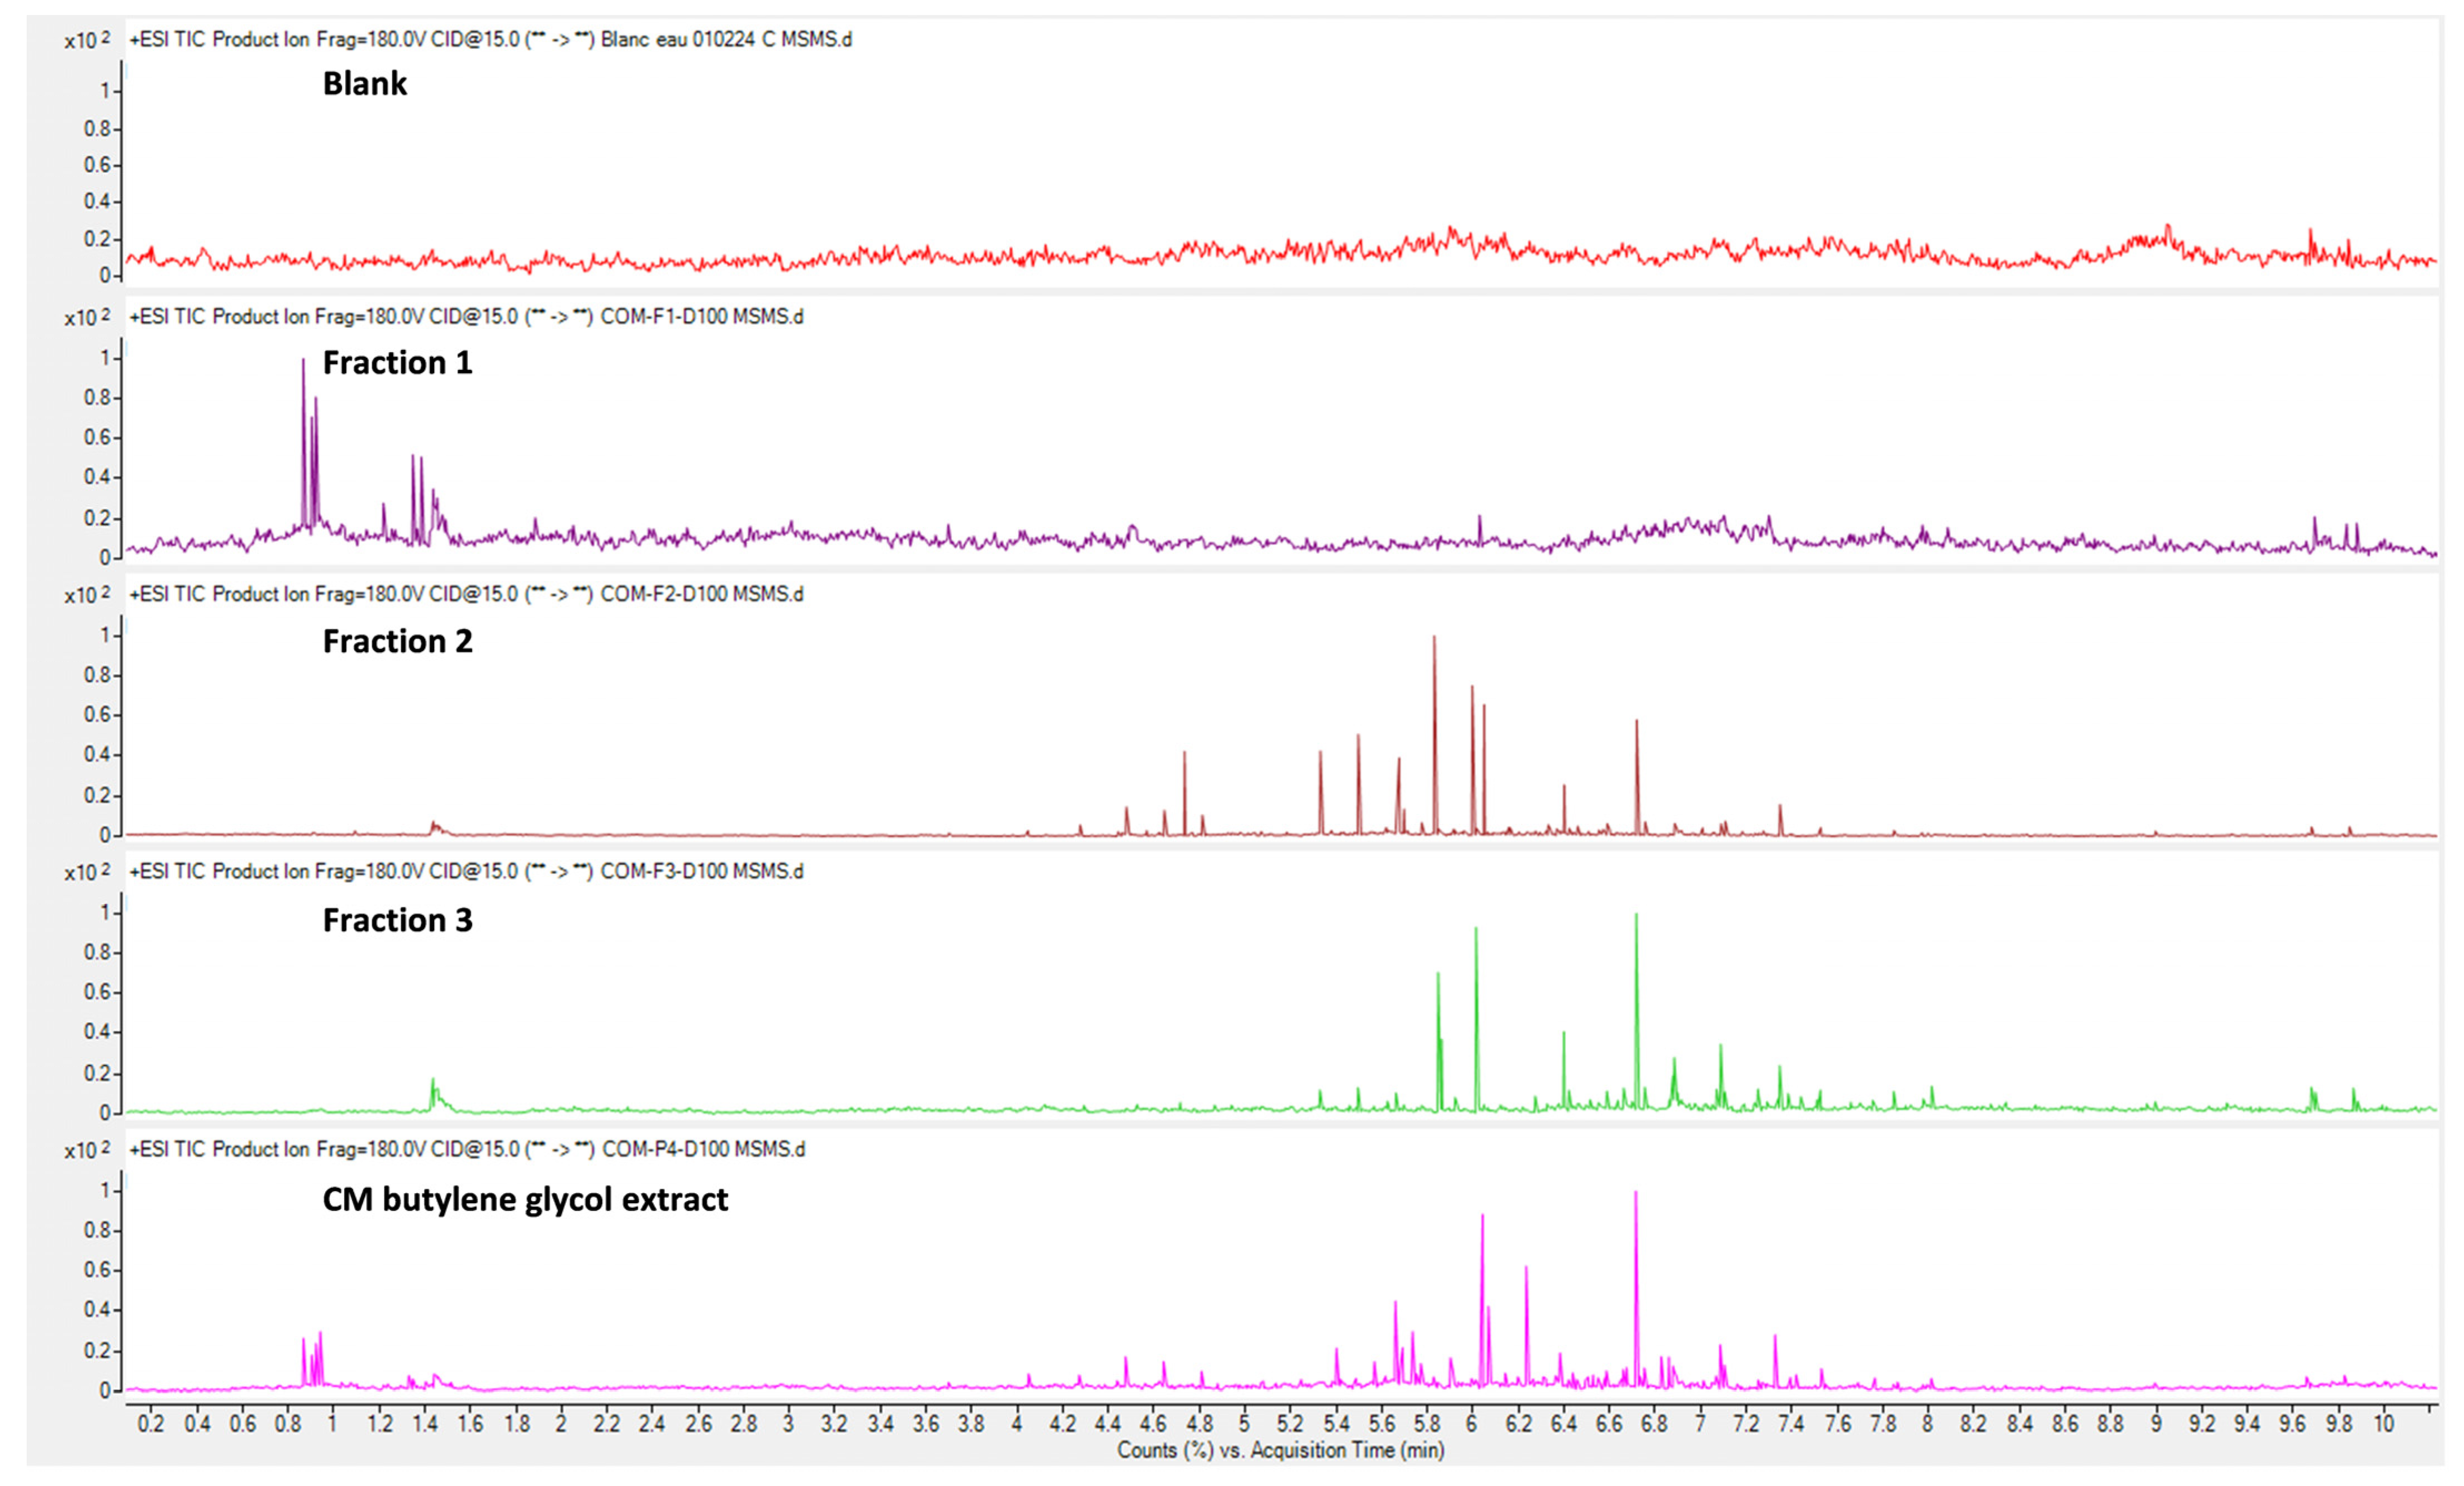Screen dimensions: 2464x1486
Task: Click the CM butylene glycol extract label
Action: tap(525, 1199)
